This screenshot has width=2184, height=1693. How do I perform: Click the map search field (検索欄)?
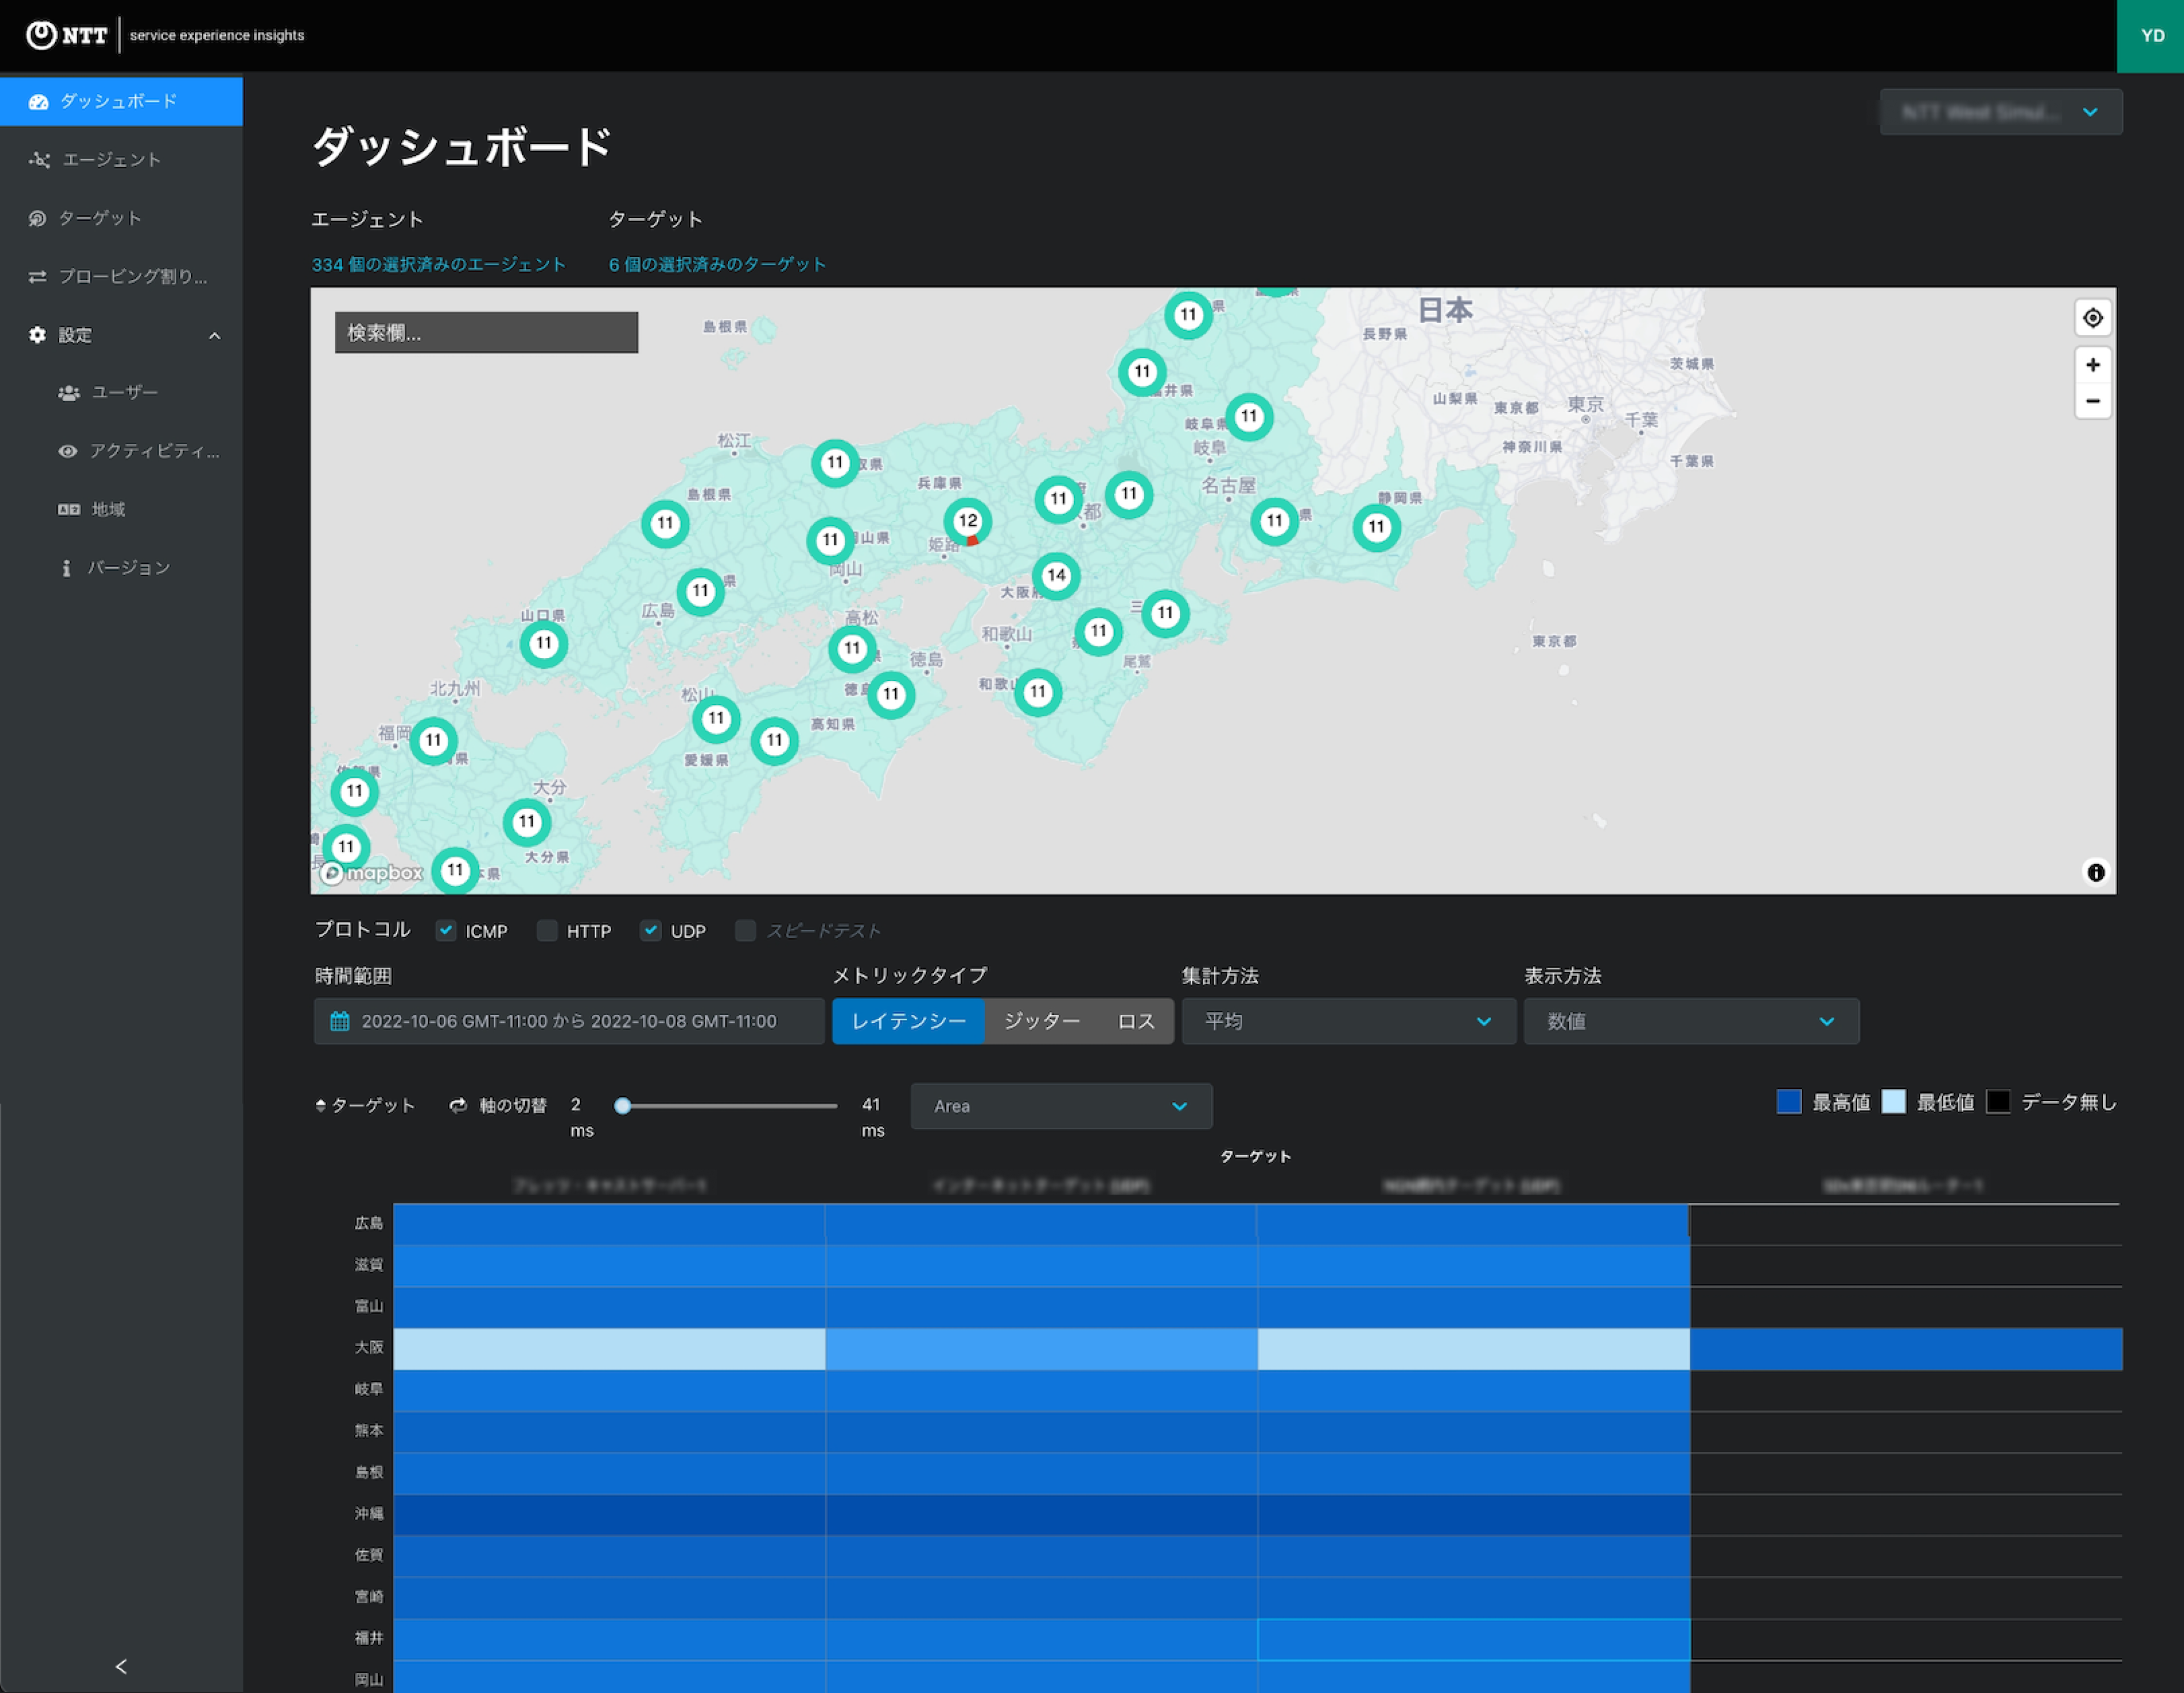click(x=486, y=332)
